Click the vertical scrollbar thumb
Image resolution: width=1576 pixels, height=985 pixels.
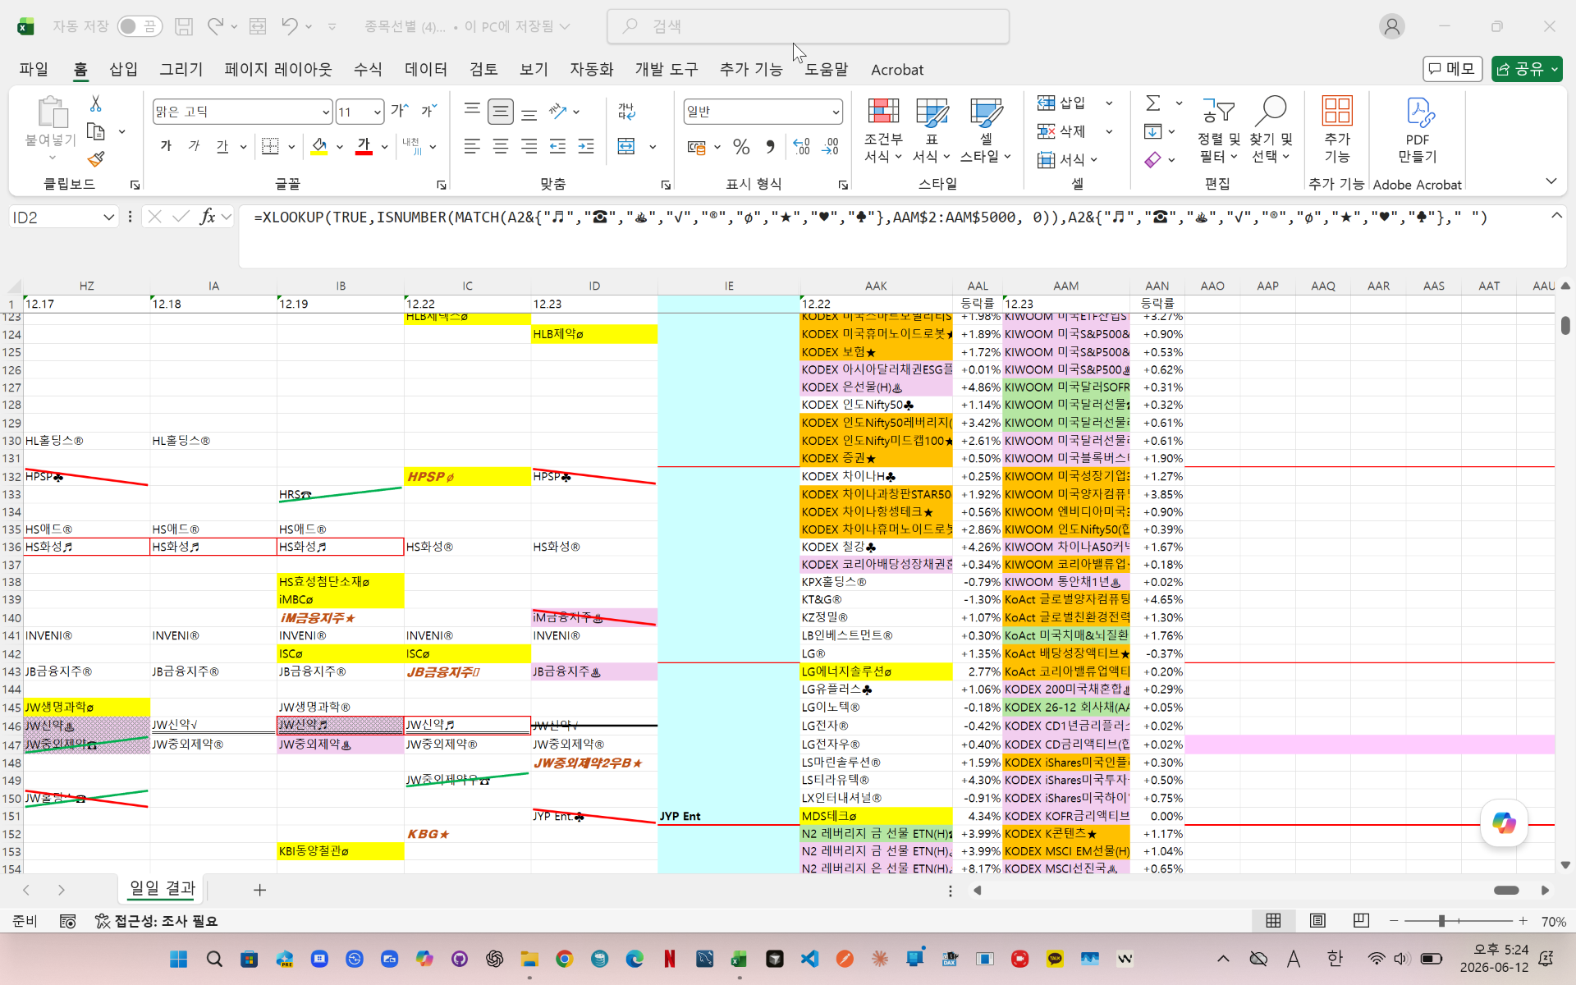coord(1565,325)
